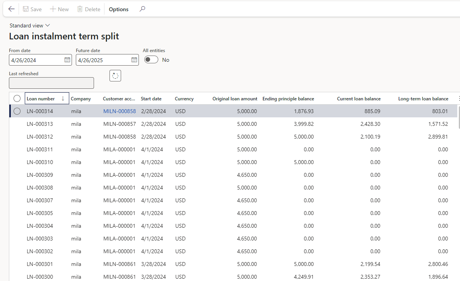Click the Original loan amount column header

tap(235, 99)
